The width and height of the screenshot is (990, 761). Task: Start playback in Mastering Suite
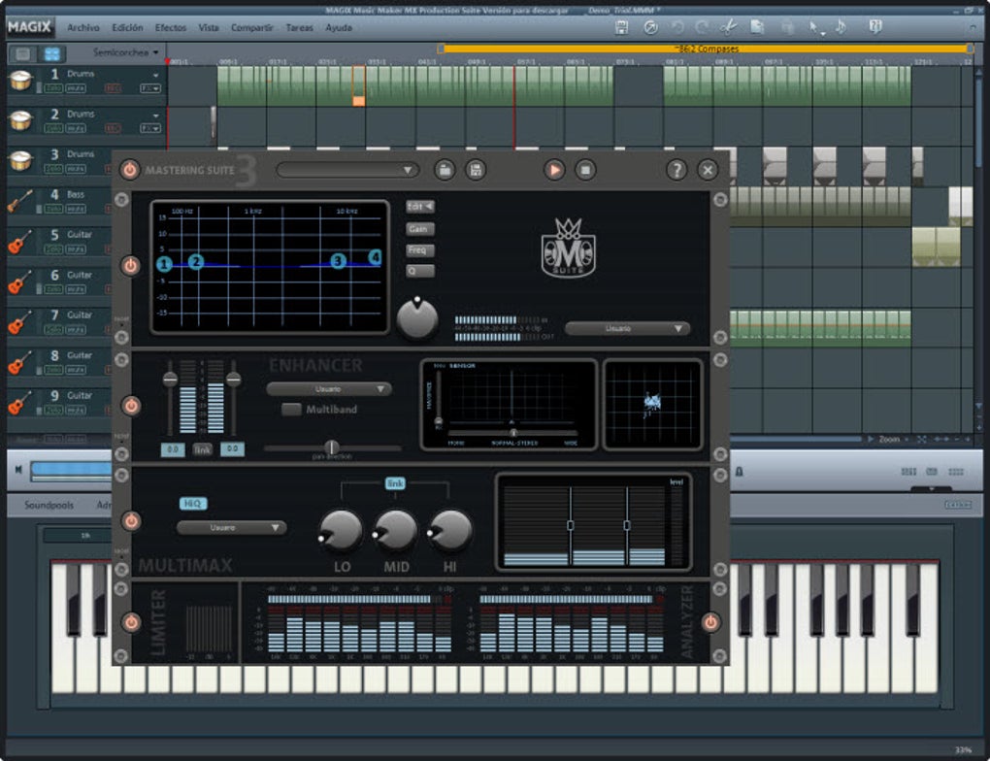pyautogui.click(x=554, y=170)
